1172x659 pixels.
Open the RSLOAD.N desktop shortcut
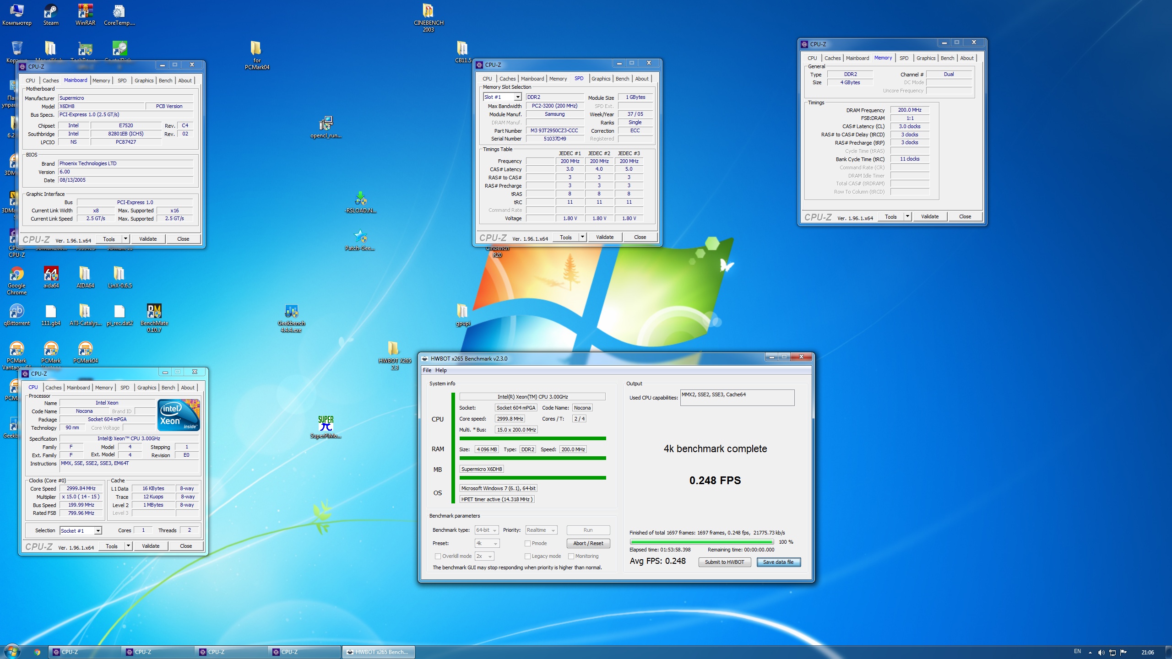[x=361, y=202]
